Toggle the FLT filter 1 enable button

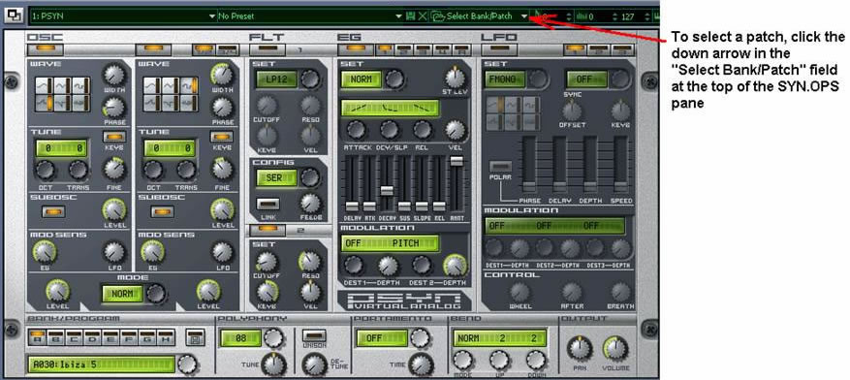[x=268, y=49]
